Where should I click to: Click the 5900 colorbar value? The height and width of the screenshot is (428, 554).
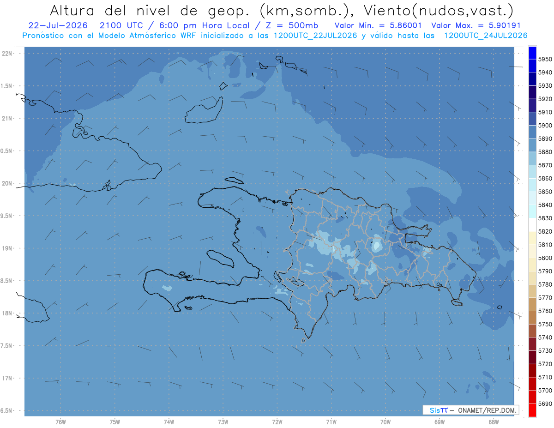[x=545, y=125]
